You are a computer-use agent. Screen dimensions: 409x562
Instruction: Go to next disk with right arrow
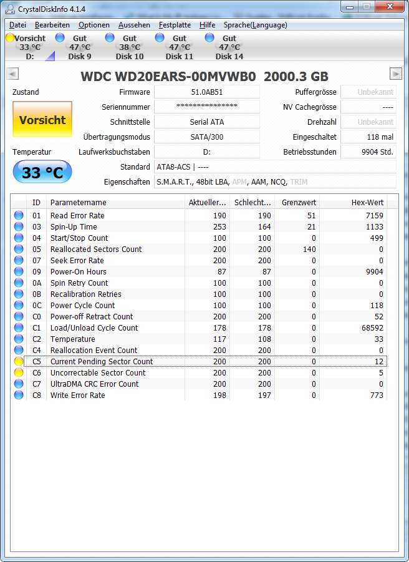tap(396, 74)
